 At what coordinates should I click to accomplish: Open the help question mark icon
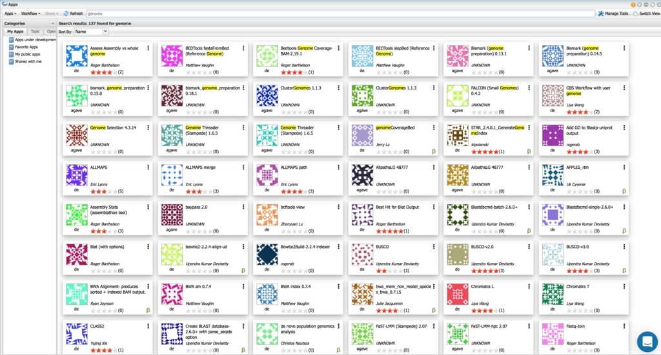tap(633, 5)
